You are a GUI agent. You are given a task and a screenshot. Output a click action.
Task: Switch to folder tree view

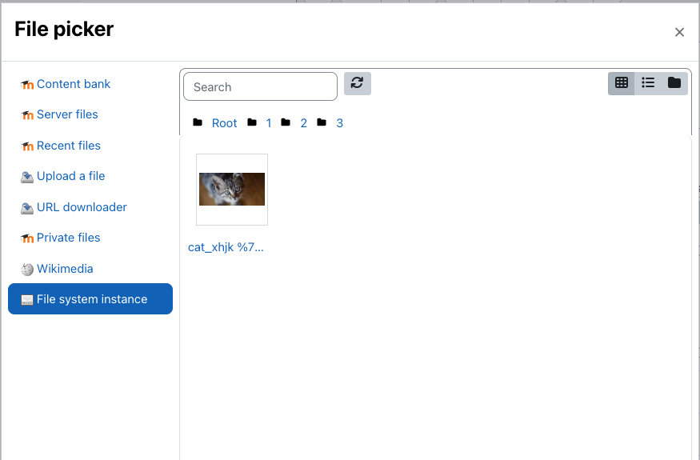[674, 83]
